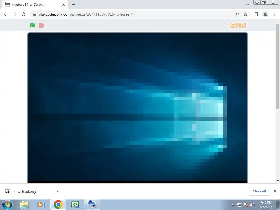
Task: Open Windows Explorer from taskbar
Action: pyautogui.click(x=24, y=205)
